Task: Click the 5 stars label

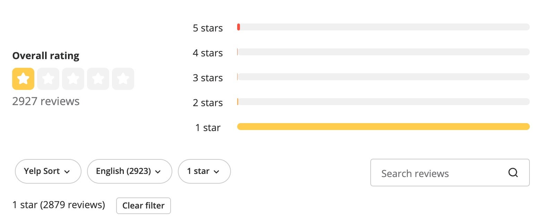Action: pyautogui.click(x=208, y=28)
